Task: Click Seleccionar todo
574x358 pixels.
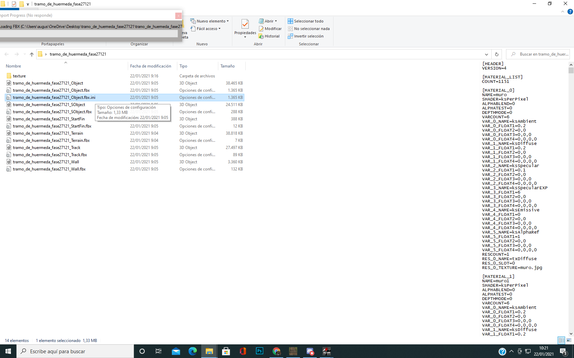Action: tap(306, 21)
